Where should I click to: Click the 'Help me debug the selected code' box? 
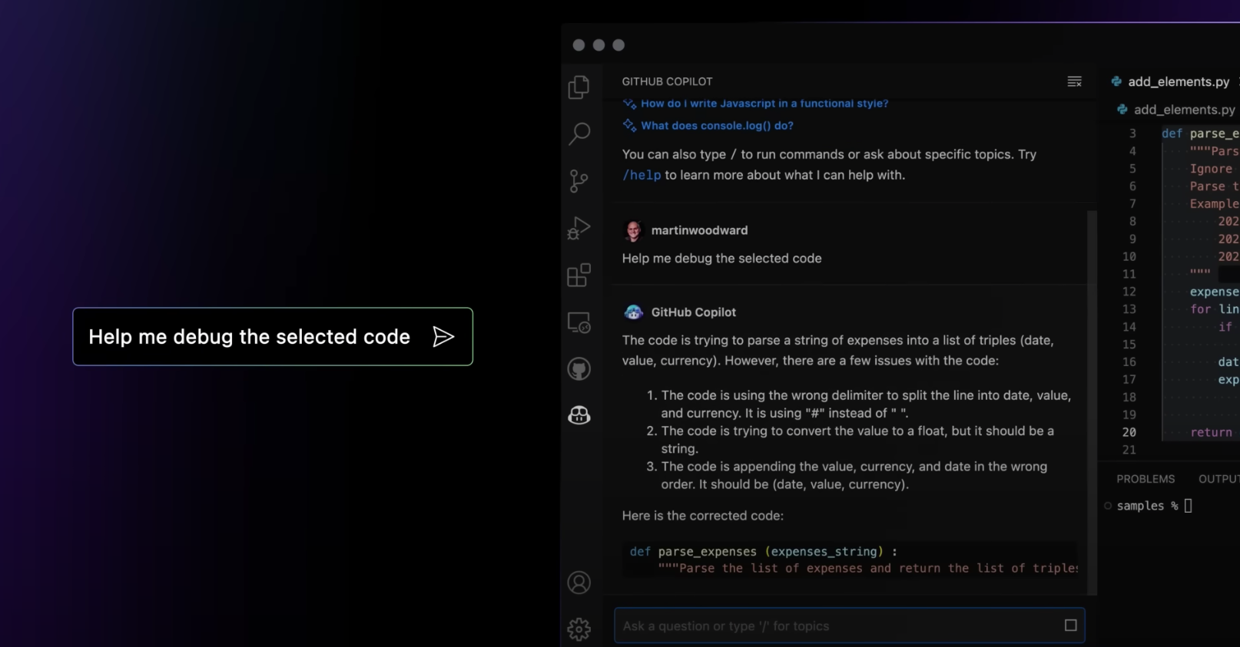273,337
